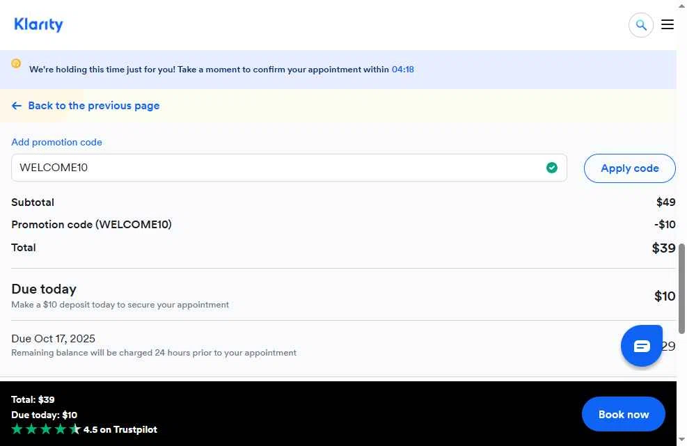Click the back arrow icon
Image resolution: width=687 pixels, height=446 pixels.
(17, 106)
